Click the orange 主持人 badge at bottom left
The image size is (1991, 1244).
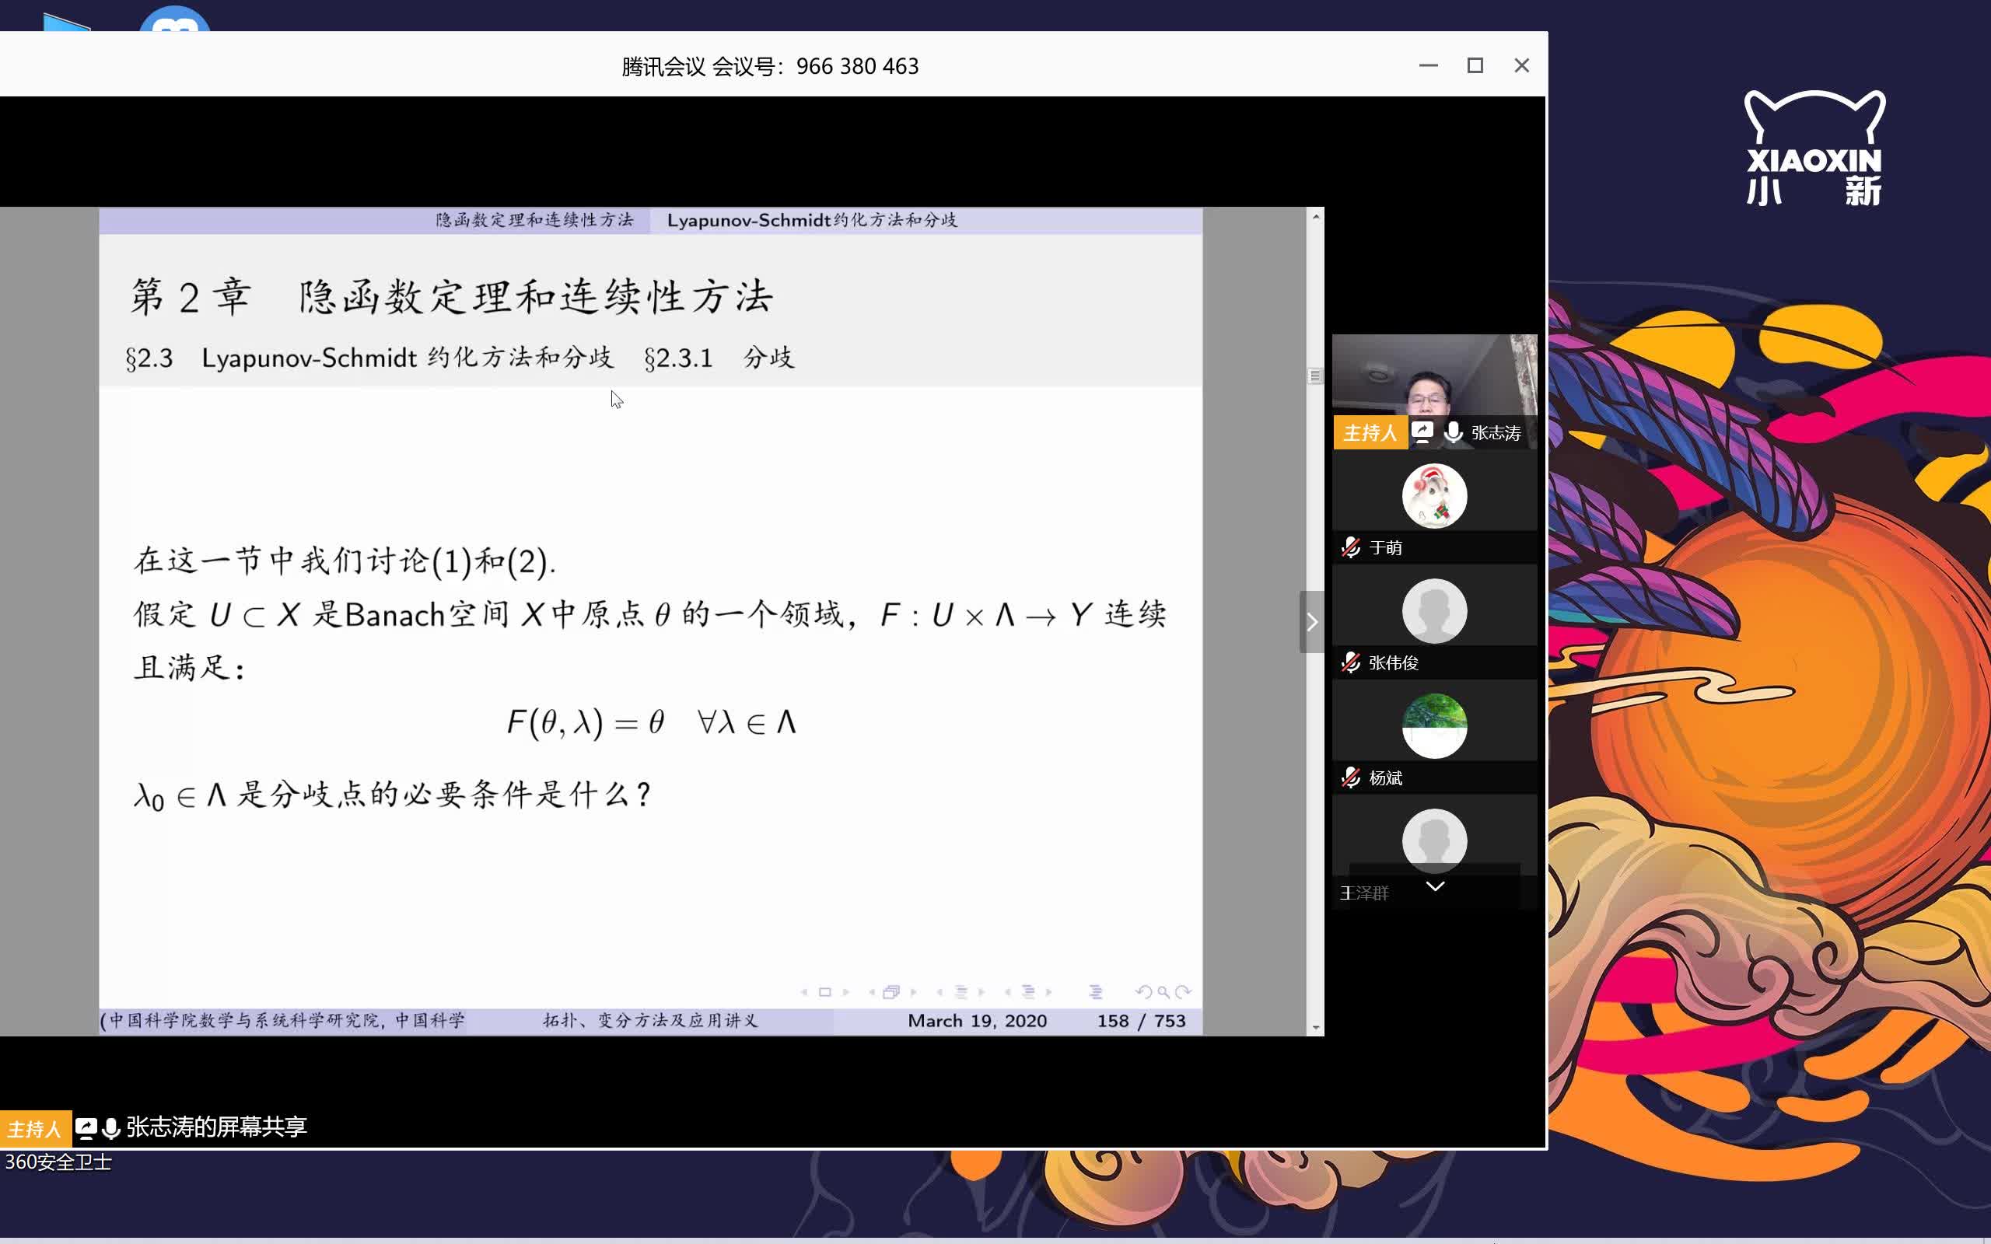(34, 1128)
